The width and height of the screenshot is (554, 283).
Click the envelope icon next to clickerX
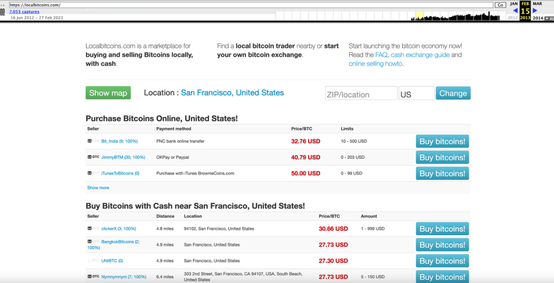(x=88, y=229)
